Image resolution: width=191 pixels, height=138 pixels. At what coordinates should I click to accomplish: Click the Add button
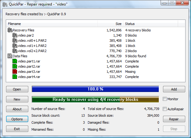click(x=174, y=89)
